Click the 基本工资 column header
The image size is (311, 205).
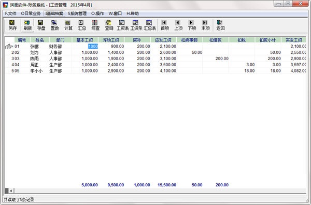click(x=85, y=40)
